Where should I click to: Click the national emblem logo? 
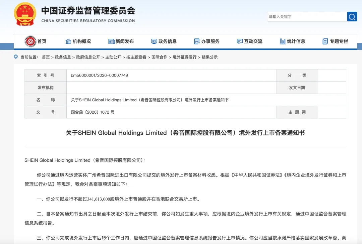click(25, 14)
